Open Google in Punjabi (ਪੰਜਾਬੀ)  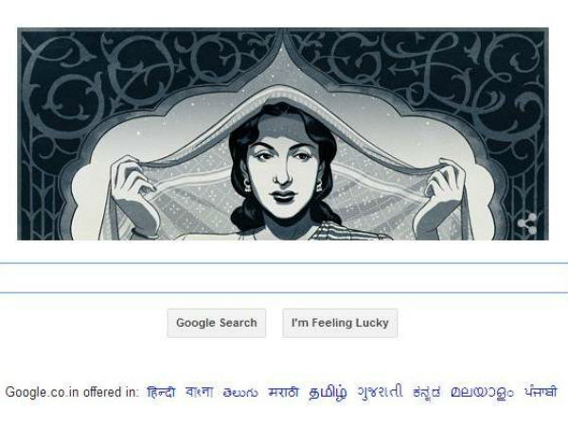click(x=541, y=392)
